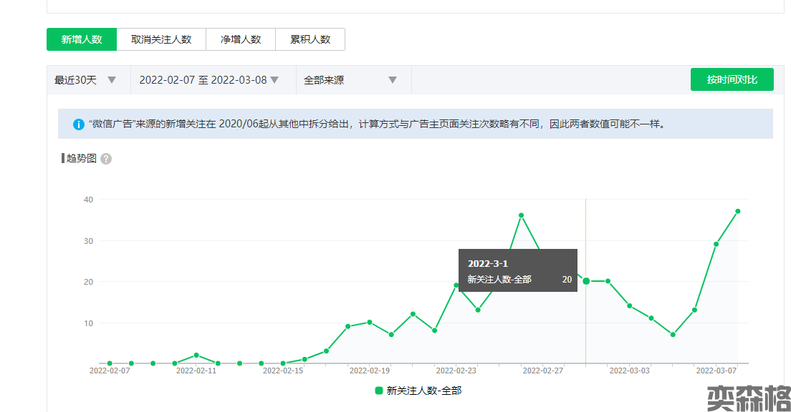The image size is (791, 412).
Task: Click the blue info icon in notice banner
Action: click(79, 124)
